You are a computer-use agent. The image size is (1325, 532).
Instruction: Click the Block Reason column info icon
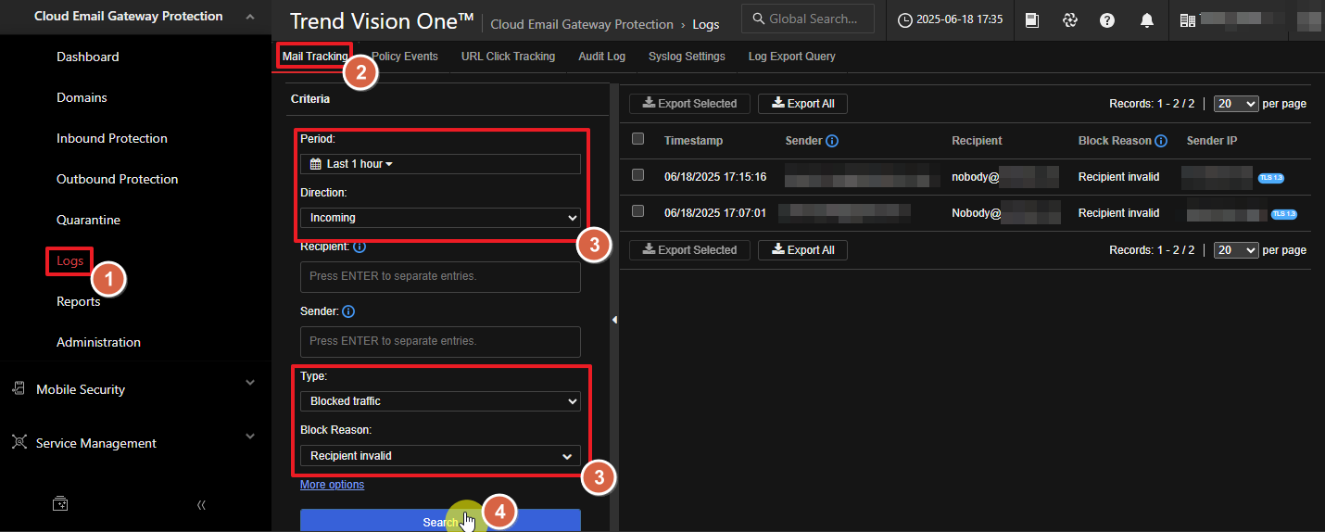point(1161,141)
